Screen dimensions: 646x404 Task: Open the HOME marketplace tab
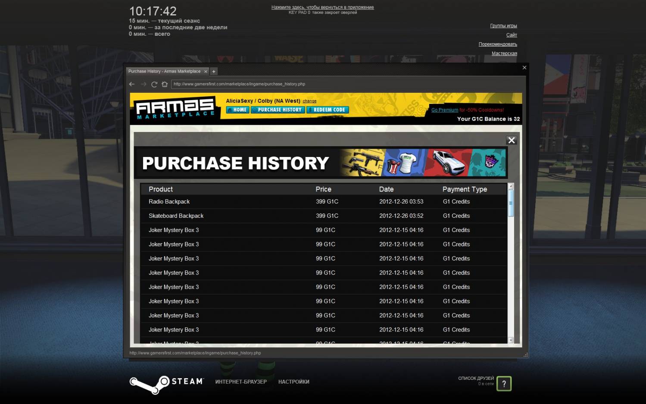click(237, 110)
